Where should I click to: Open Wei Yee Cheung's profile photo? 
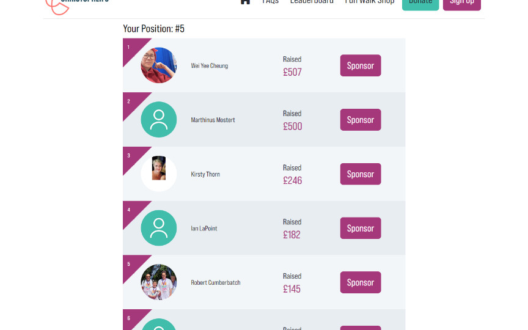coord(158,65)
